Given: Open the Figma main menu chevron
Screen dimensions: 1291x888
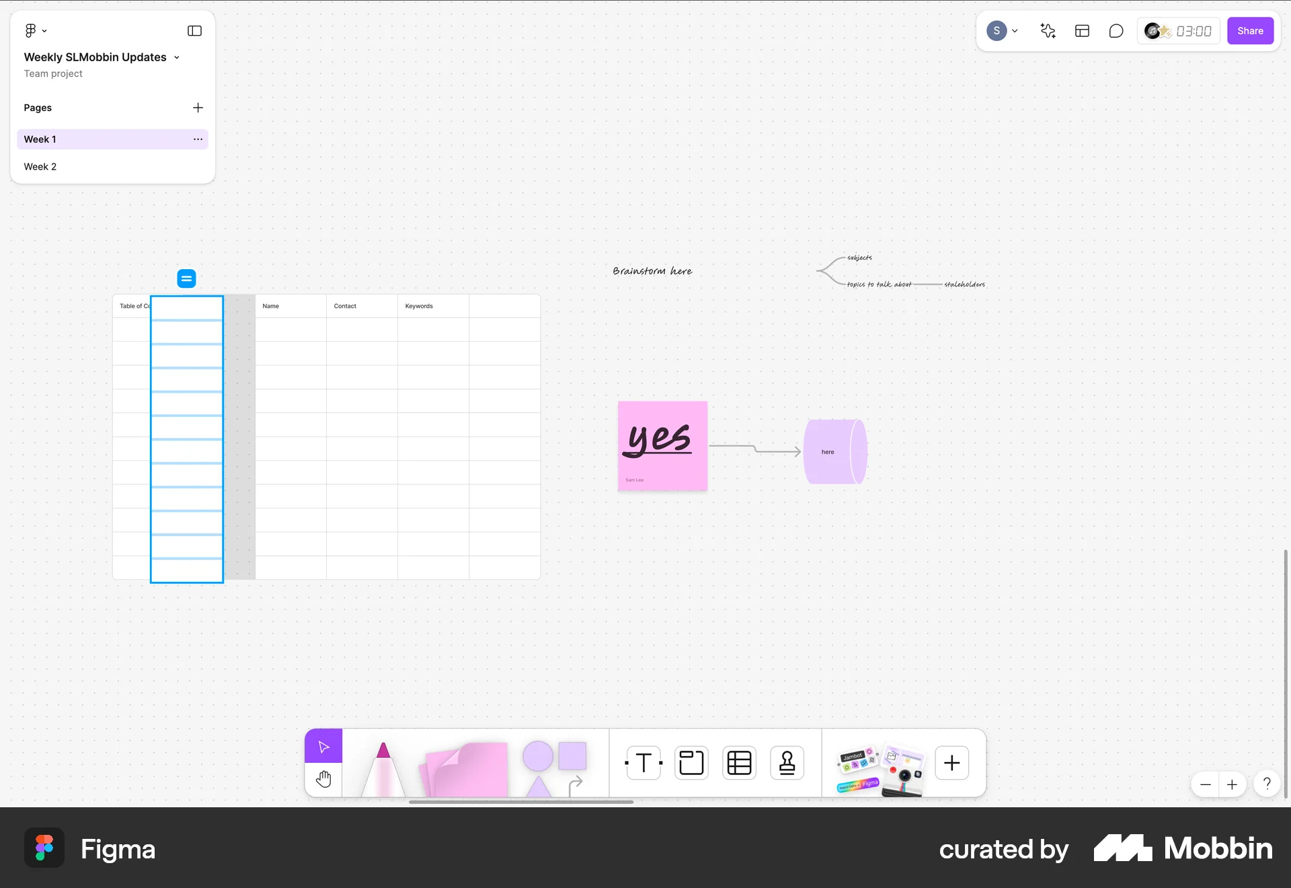Looking at the screenshot, I should coord(44,30).
